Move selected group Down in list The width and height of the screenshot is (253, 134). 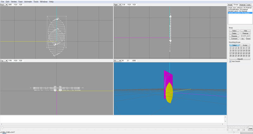248,38
